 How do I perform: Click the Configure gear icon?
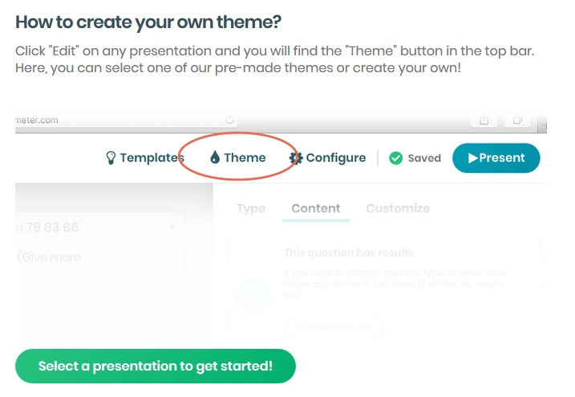click(x=296, y=158)
